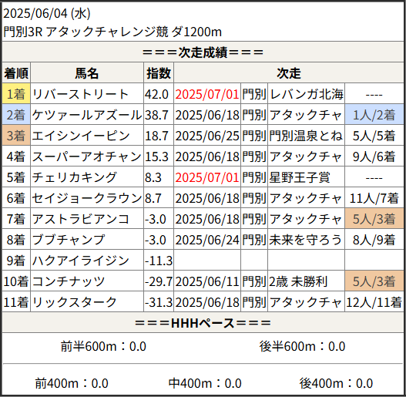Select horse name エイシンイーピン
Viewport: 406px width, 397px height.
[x=81, y=136]
